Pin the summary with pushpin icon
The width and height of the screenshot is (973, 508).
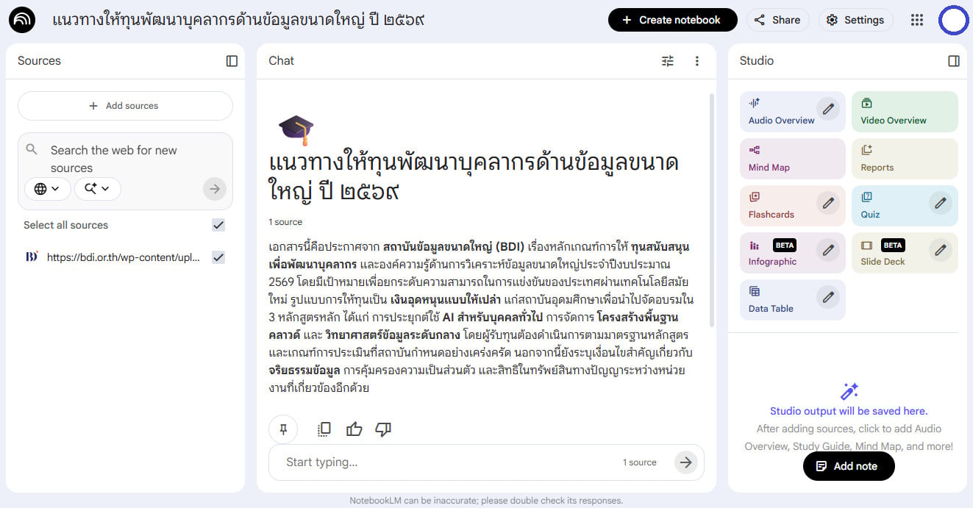tap(283, 429)
